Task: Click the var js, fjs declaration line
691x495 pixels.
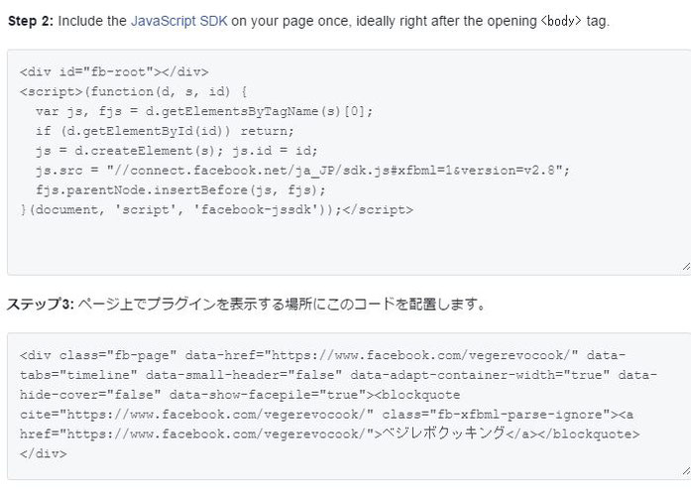Action: pyautogui.click(x=204, y=111)
